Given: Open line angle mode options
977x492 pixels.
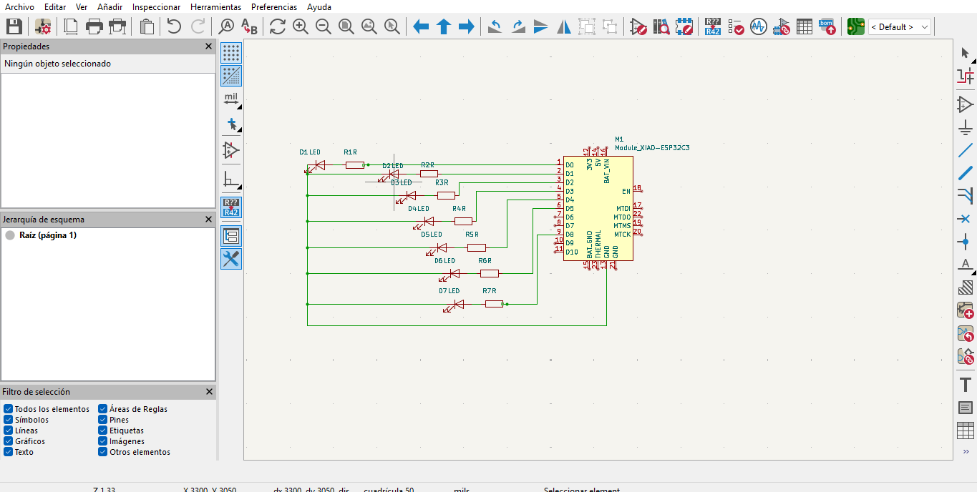Looking at the screenshot, I should coord(231,179).
